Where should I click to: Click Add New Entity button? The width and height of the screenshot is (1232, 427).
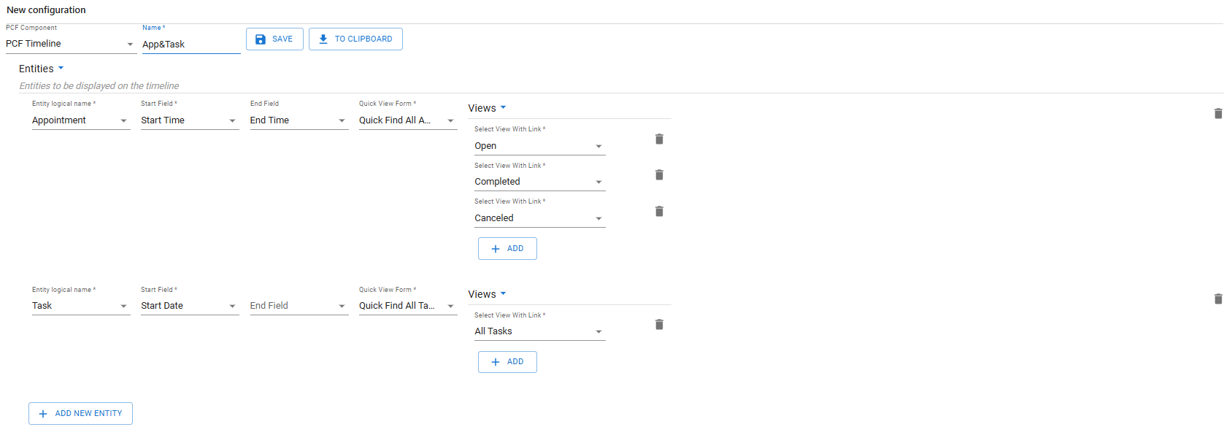point(80,413)
